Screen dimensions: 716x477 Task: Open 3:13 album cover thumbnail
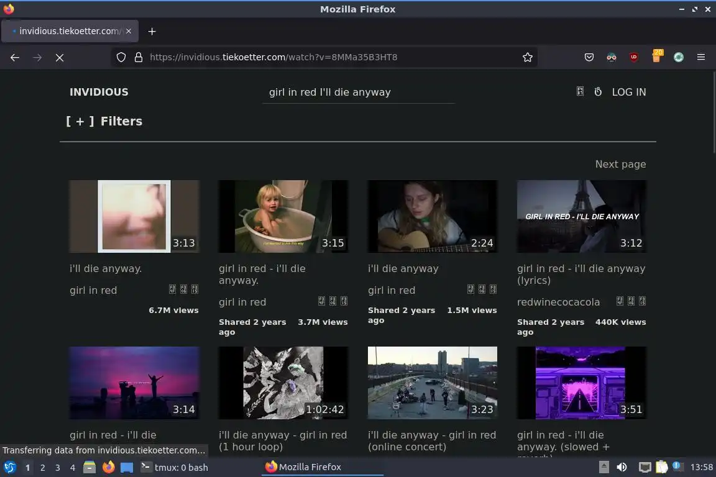pos(134,216)
